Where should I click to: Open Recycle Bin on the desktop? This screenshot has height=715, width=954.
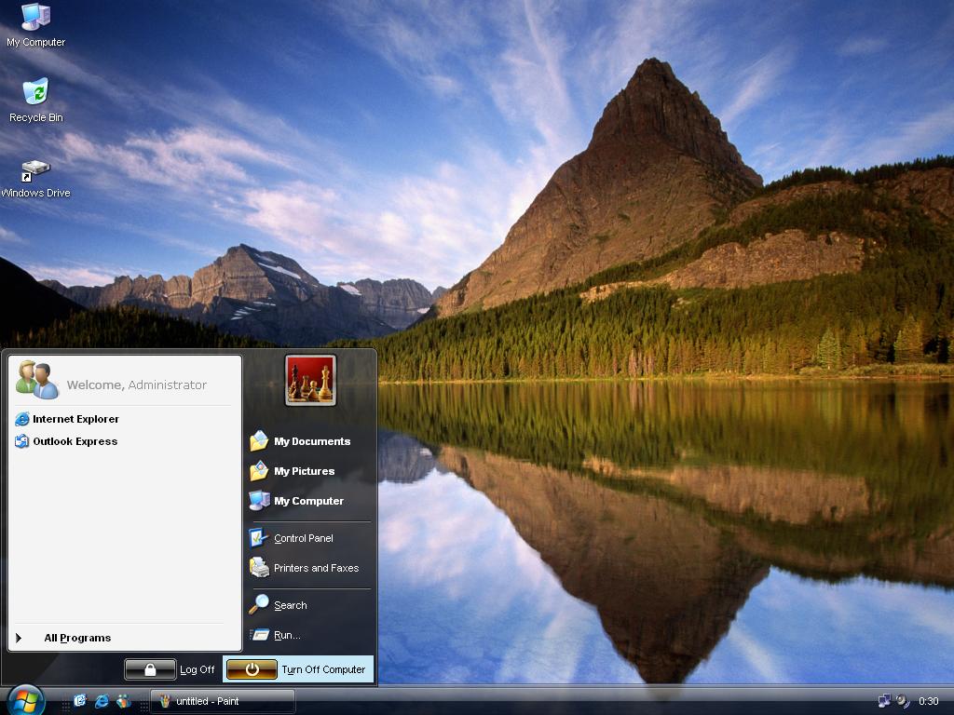pyautogui.click(x=35, y=93)
